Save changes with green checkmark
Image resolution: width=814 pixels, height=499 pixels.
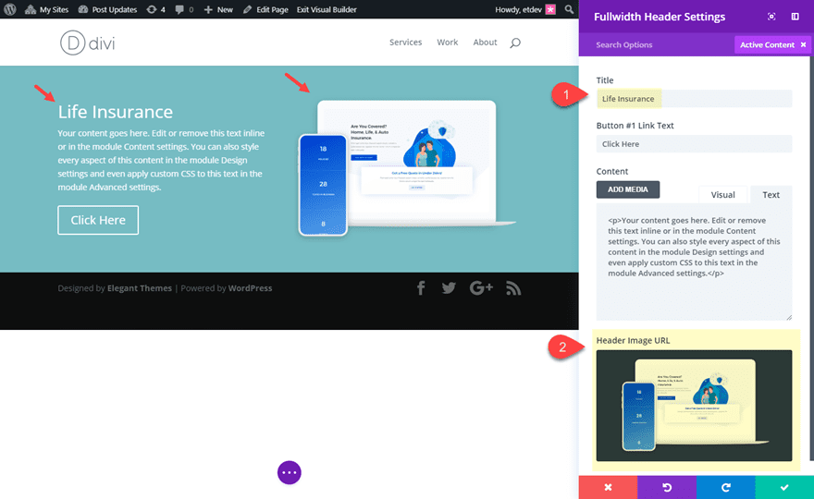point(784,487)
